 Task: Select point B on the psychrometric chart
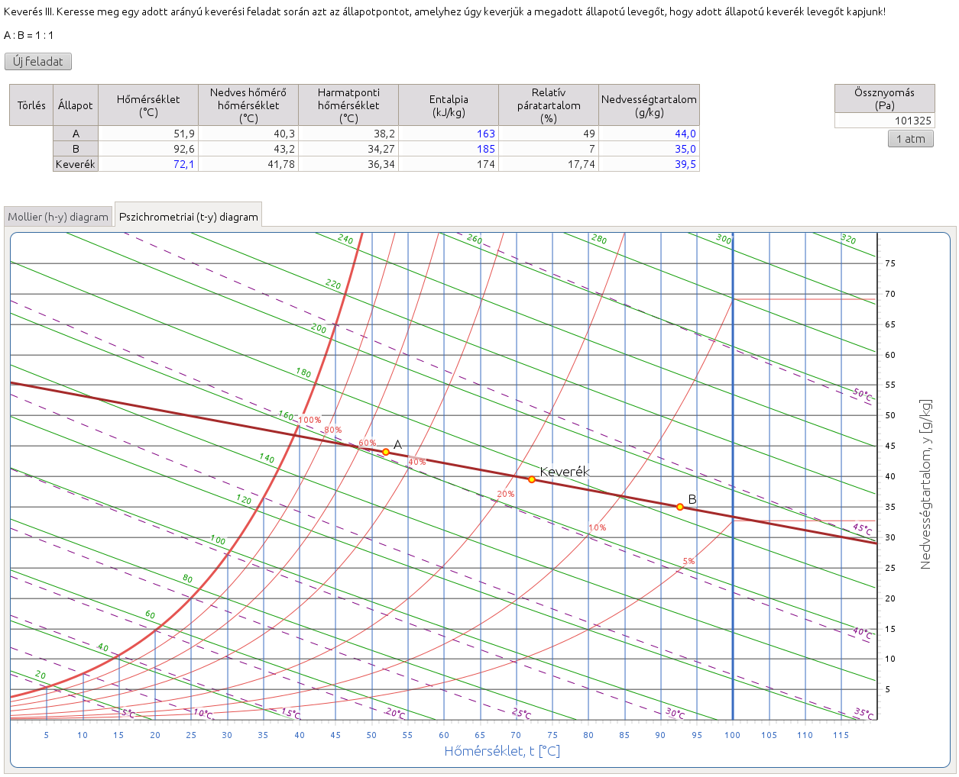click(680, 507)
